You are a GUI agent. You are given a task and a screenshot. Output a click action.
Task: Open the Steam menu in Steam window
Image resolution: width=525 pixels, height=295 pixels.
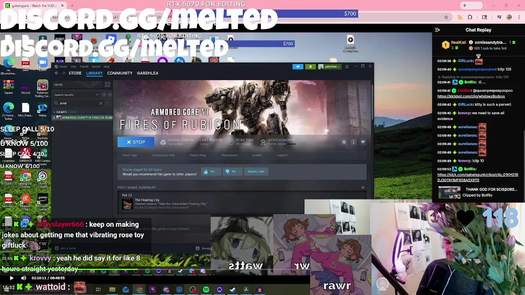(x=63, y=66)
